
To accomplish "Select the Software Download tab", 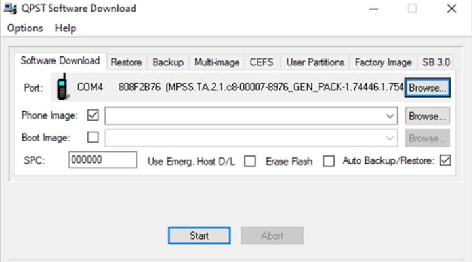I will (60, 61).
